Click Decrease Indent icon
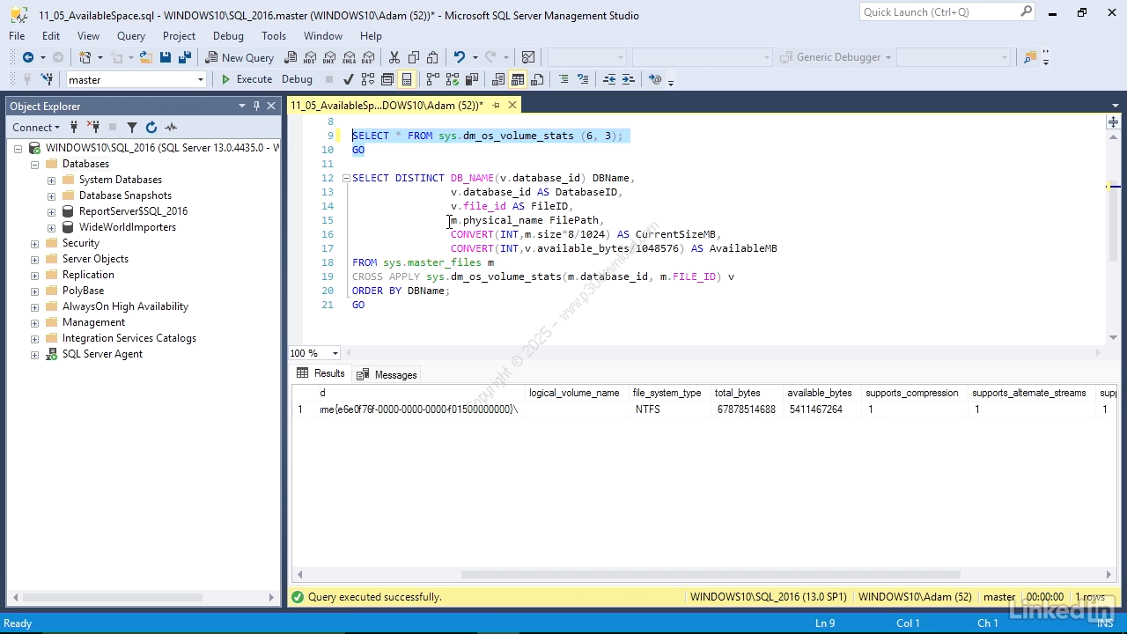Screen dimensions: 1127x634 point(609,79)
